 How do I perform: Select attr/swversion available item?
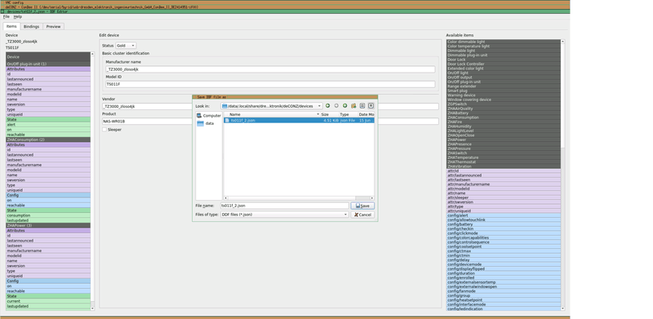[x=504, y=202]
